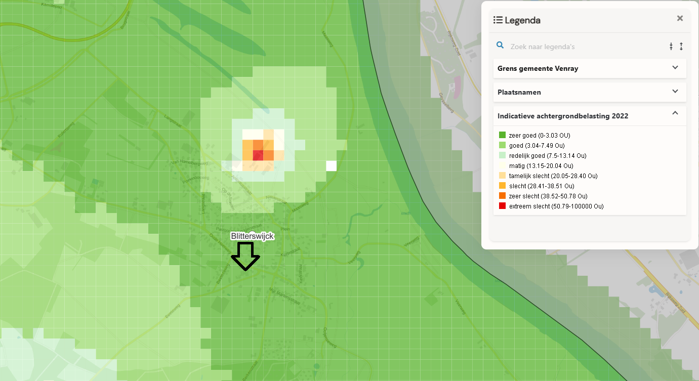Screen dimensions: 699x381
Task: Click the Legenda list icon
Action: point(498,20)
